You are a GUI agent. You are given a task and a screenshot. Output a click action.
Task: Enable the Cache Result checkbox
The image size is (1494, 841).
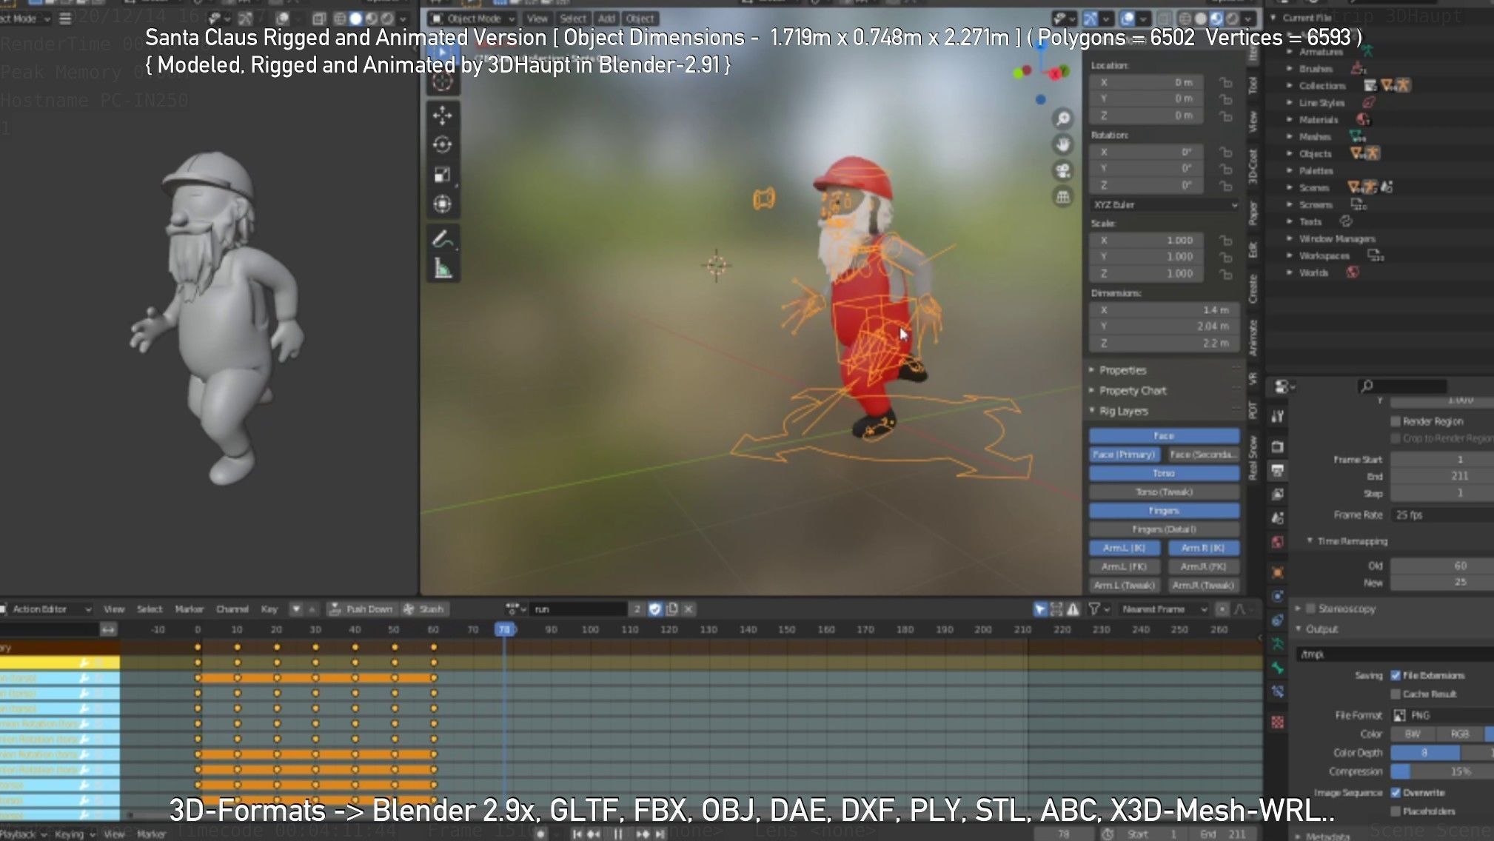(1396, 694)
